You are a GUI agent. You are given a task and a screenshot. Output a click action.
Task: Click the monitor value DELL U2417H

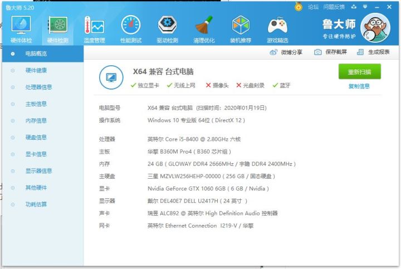pyautogui.click(x=197, y=201)
